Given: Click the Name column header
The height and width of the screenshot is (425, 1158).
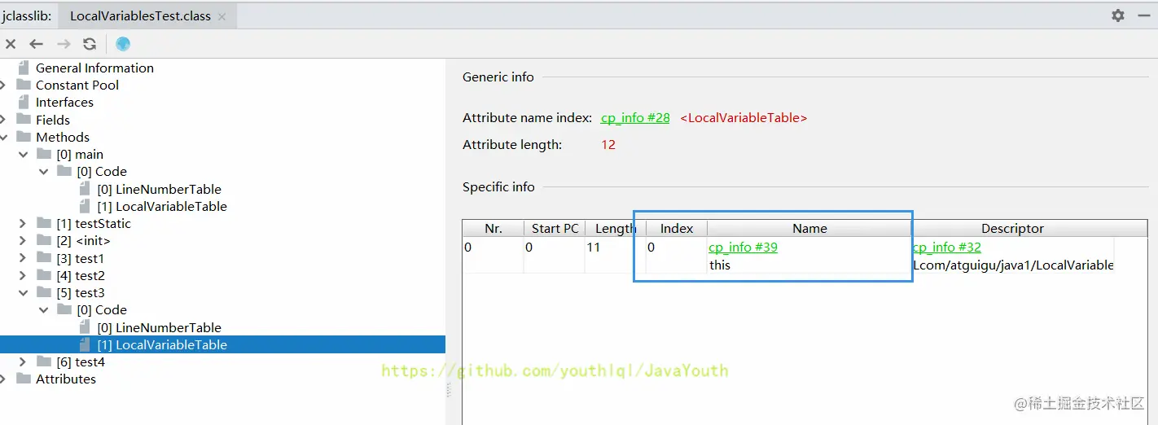Looking at the screenshot, I should point(809,229).
